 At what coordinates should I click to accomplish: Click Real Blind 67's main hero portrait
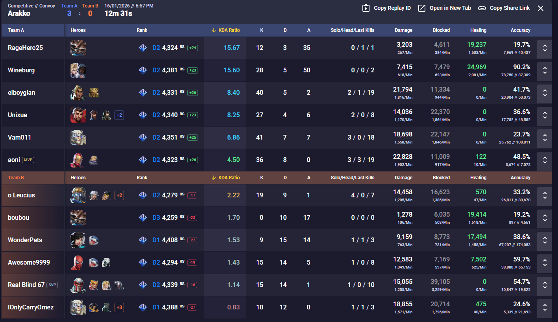pyautogui.click(x=78, y=285)
